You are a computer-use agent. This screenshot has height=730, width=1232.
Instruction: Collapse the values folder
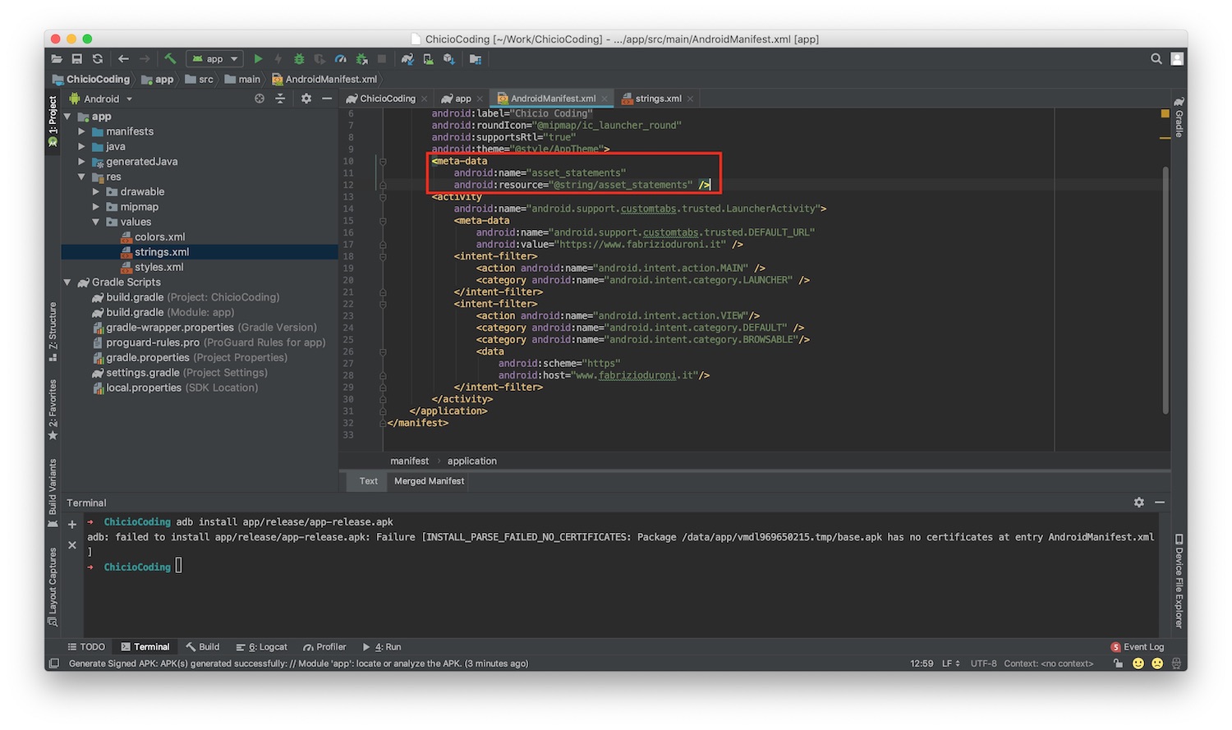point(96,222)
